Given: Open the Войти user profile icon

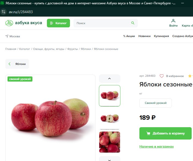Looking at the screenshot, I should tap(173, 21).
